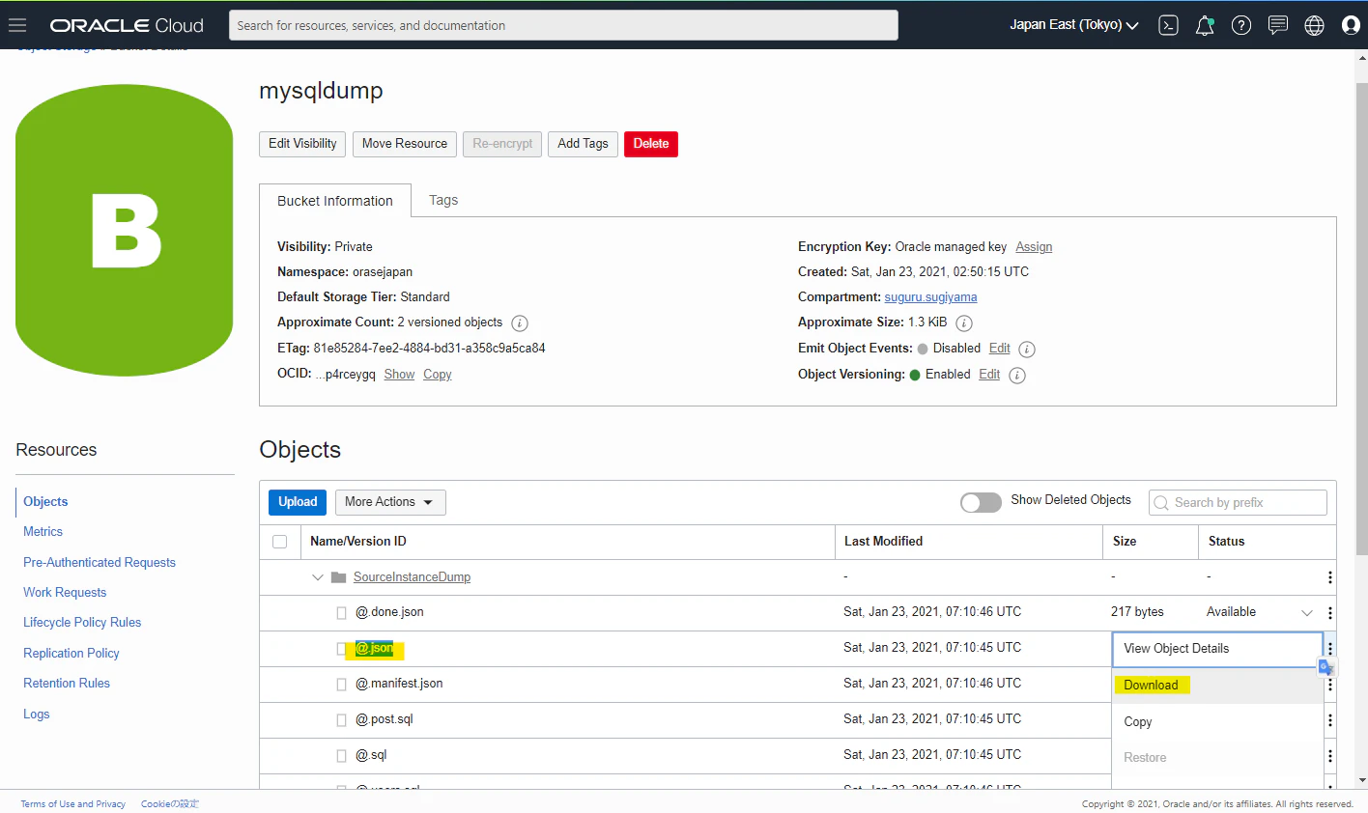This screenshot has width=1368, height=813.
Task: Click the Add Tags button
Action: tap(583, 144)
